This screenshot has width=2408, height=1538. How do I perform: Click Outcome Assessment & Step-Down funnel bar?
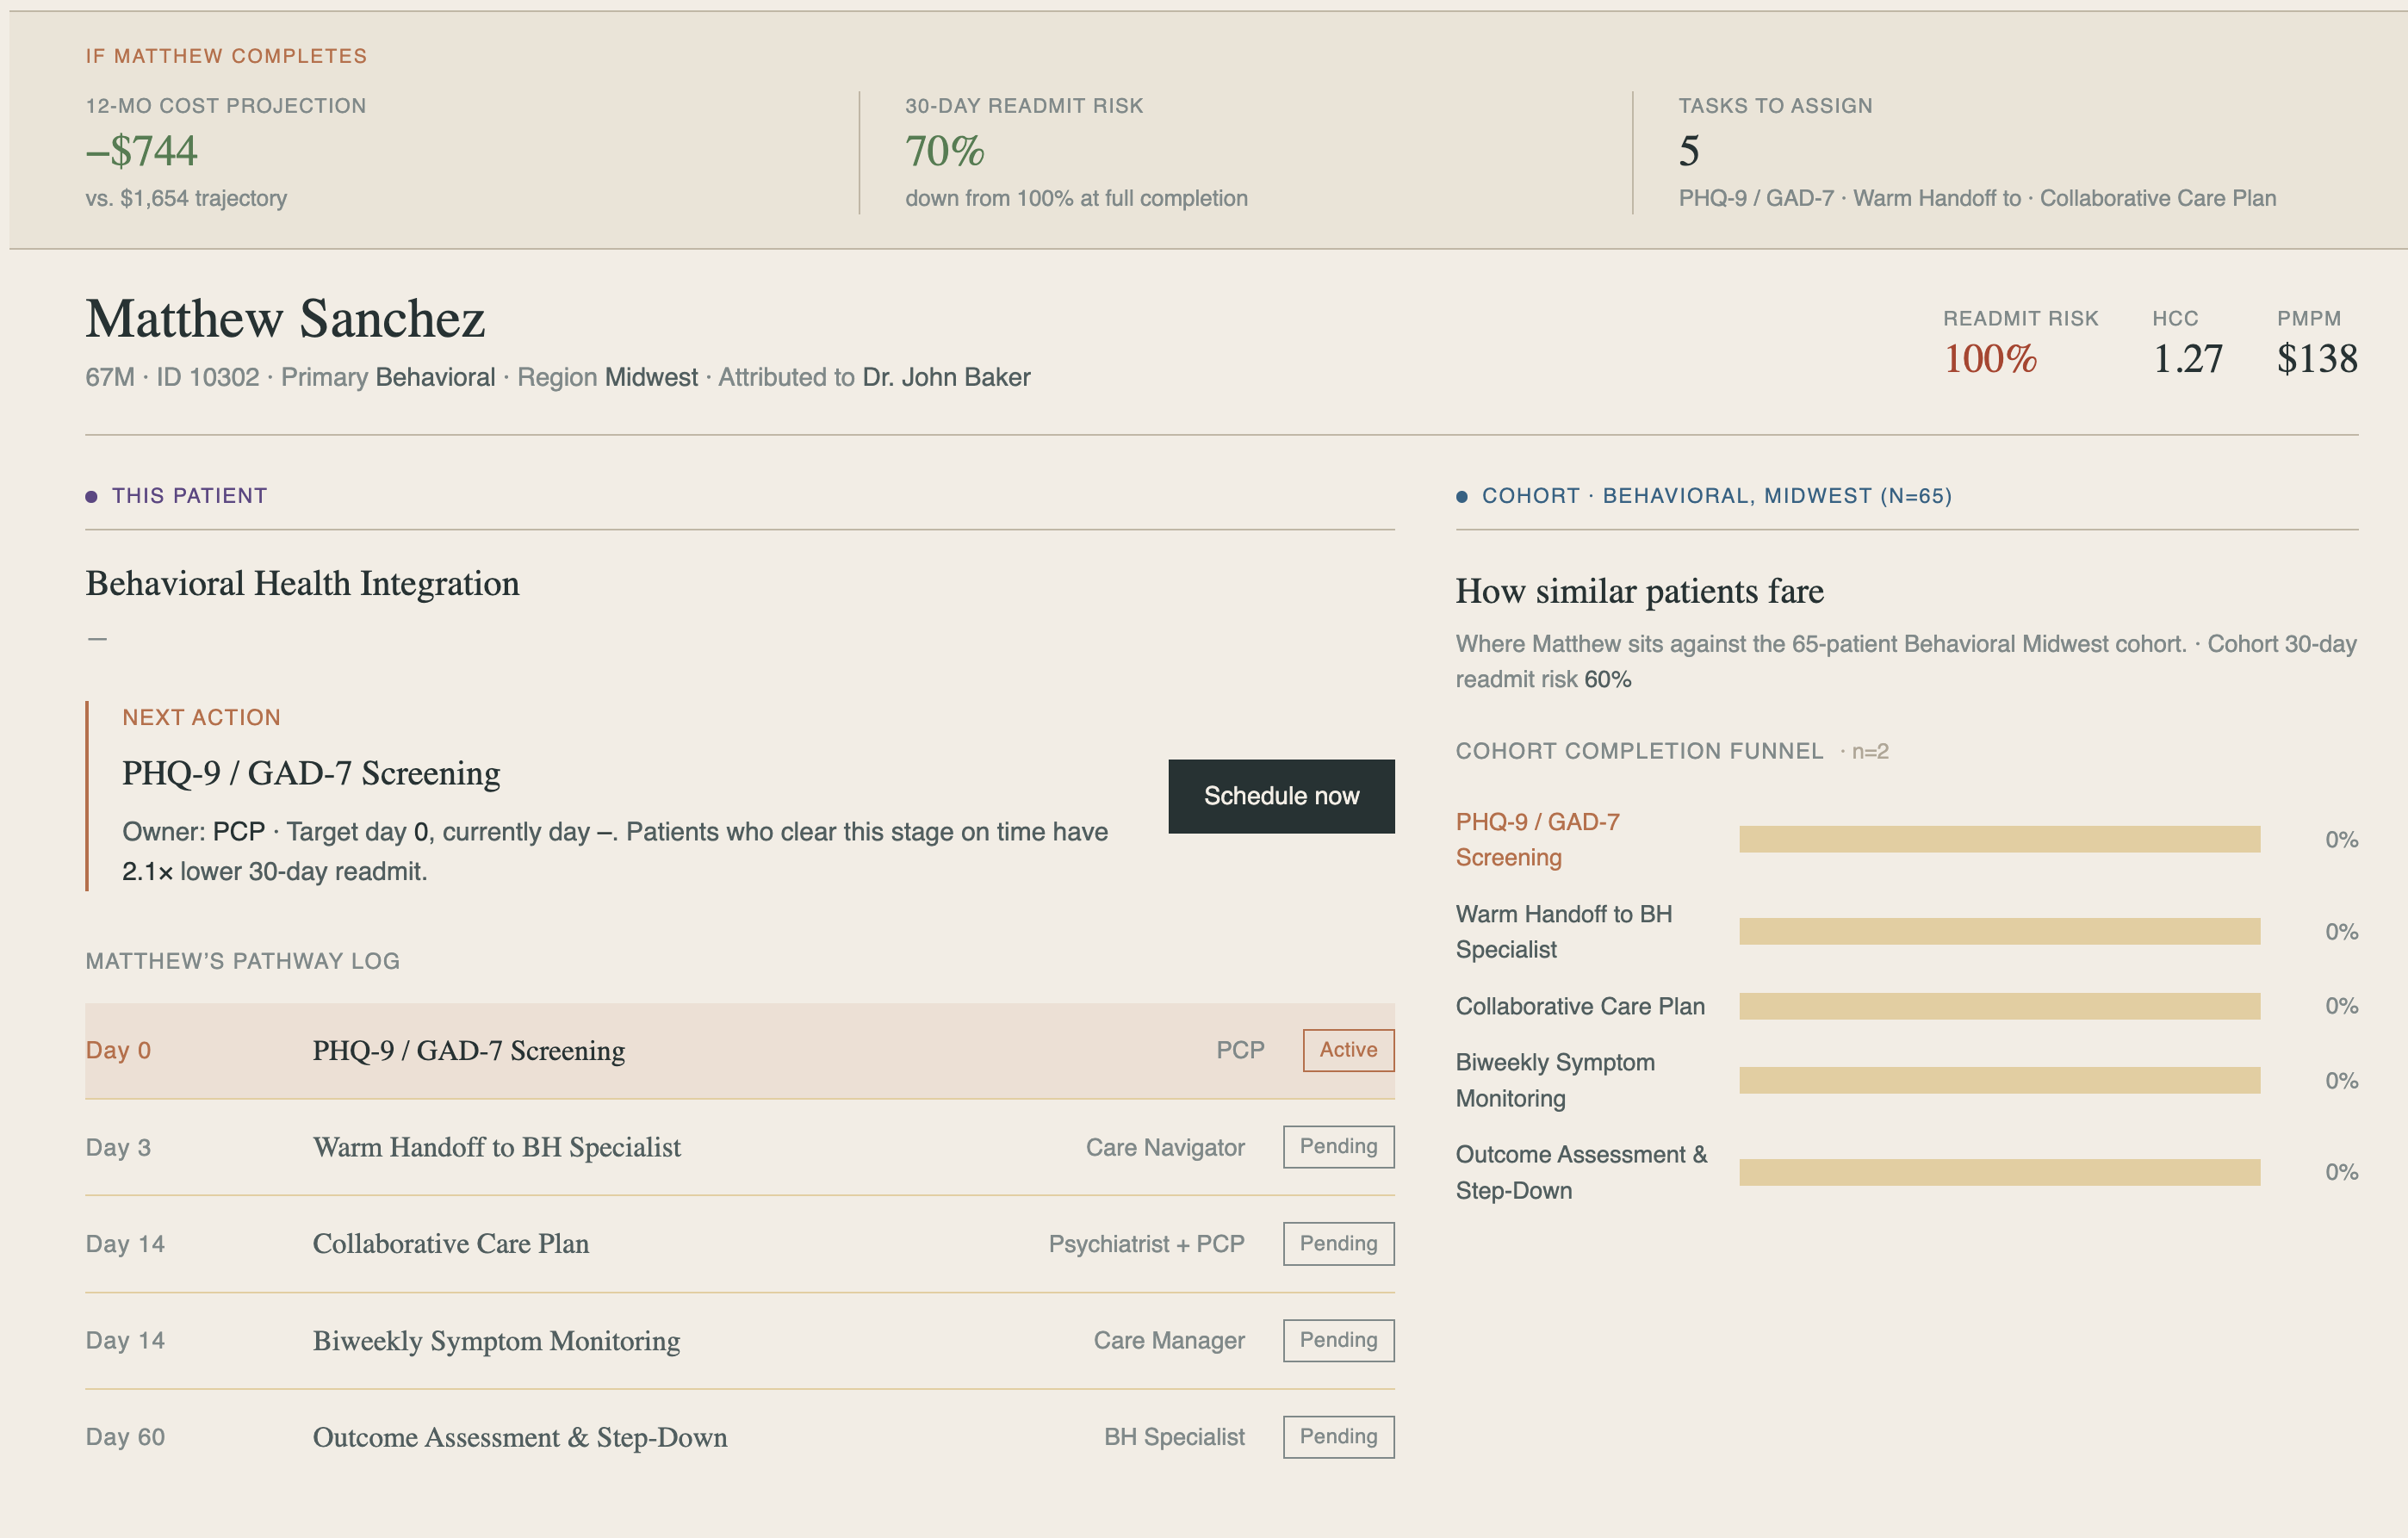(1999, 1172)
